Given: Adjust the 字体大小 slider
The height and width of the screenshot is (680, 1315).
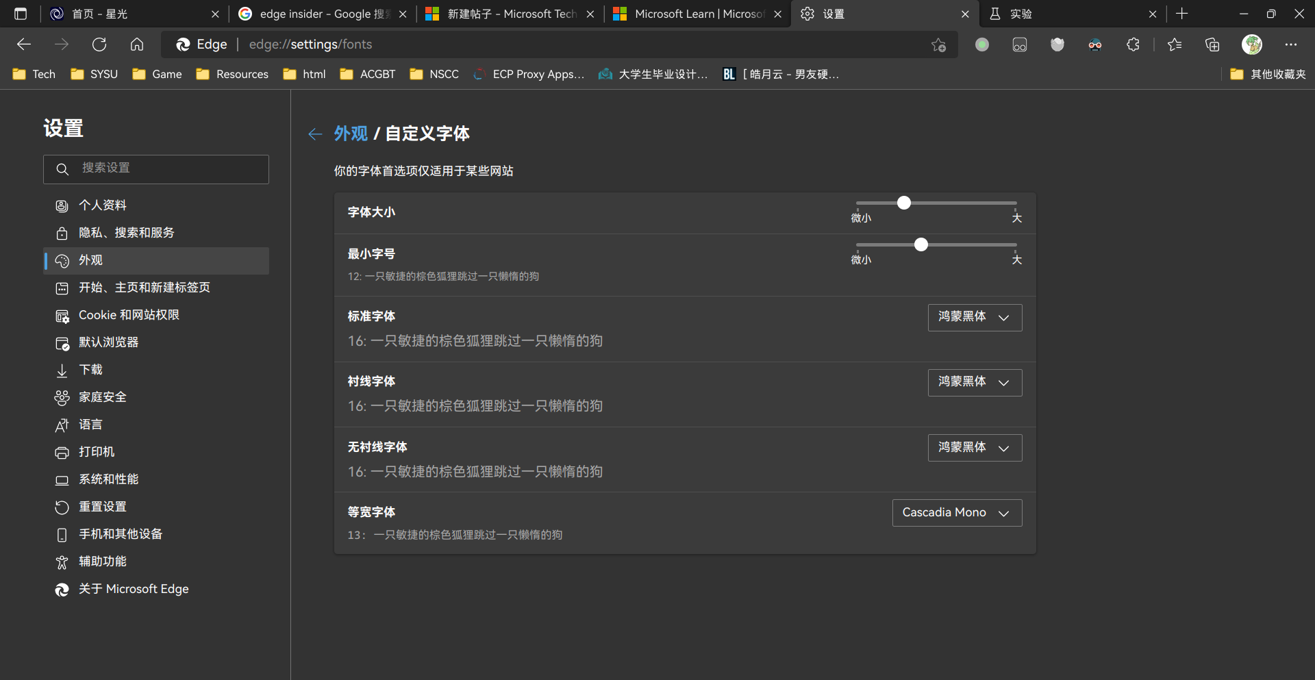Looking at the screenshot, I should point(903,202).
